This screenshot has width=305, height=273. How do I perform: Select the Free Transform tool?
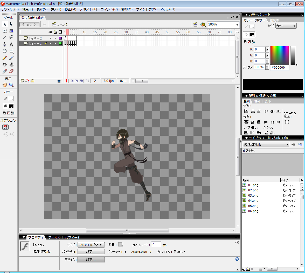(x=5, y=31)
